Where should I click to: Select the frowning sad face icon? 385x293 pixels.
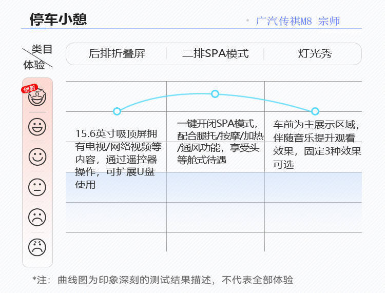point(37,217)
